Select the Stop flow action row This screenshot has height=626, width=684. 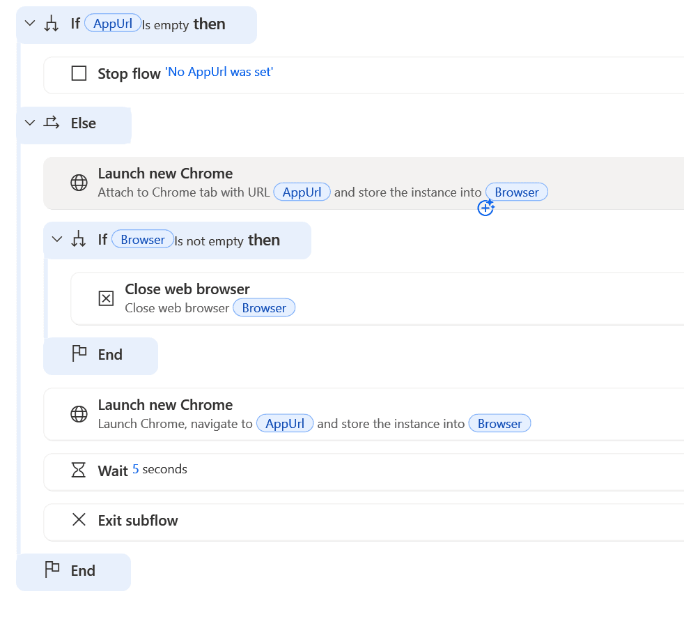click(x=364, y=75)
